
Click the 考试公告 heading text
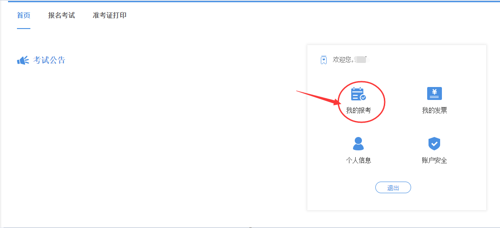49,60
